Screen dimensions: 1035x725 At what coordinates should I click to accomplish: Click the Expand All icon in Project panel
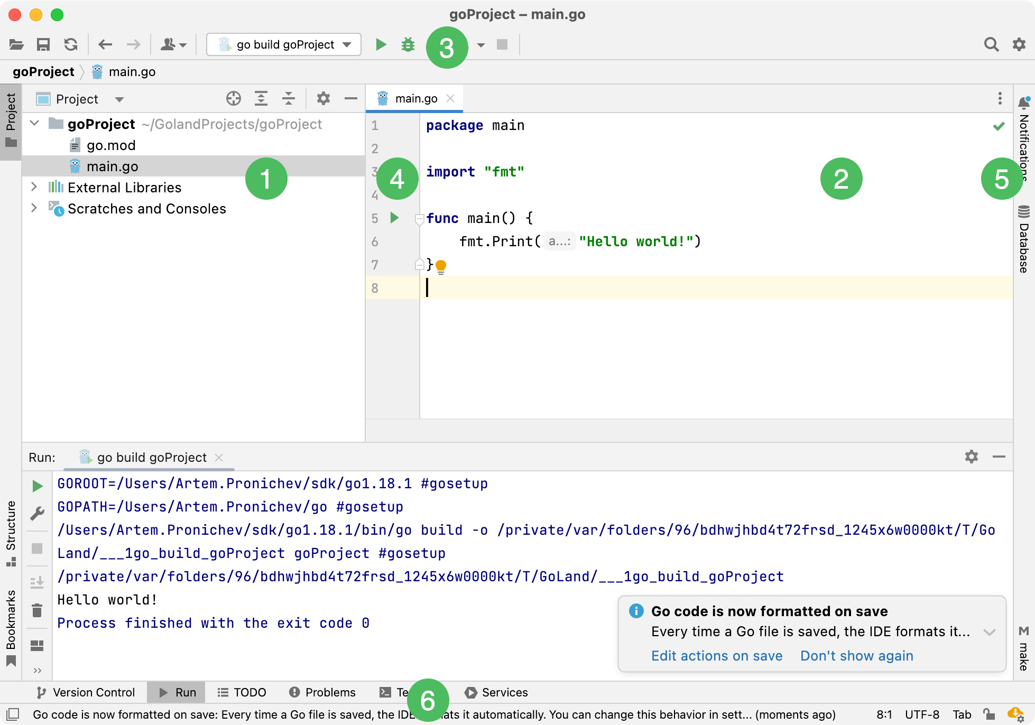(261, 99)
